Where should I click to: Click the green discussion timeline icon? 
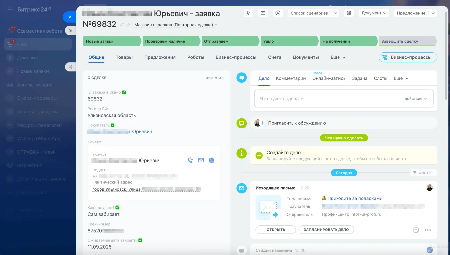click(242, 123)
